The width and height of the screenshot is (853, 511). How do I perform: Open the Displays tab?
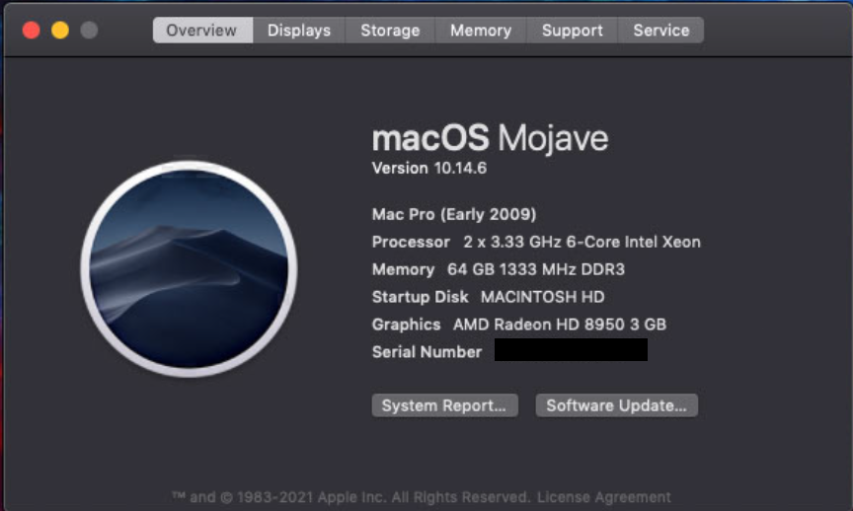tap(299, 30)
